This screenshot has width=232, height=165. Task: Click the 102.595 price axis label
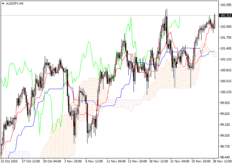click(226, 5)
